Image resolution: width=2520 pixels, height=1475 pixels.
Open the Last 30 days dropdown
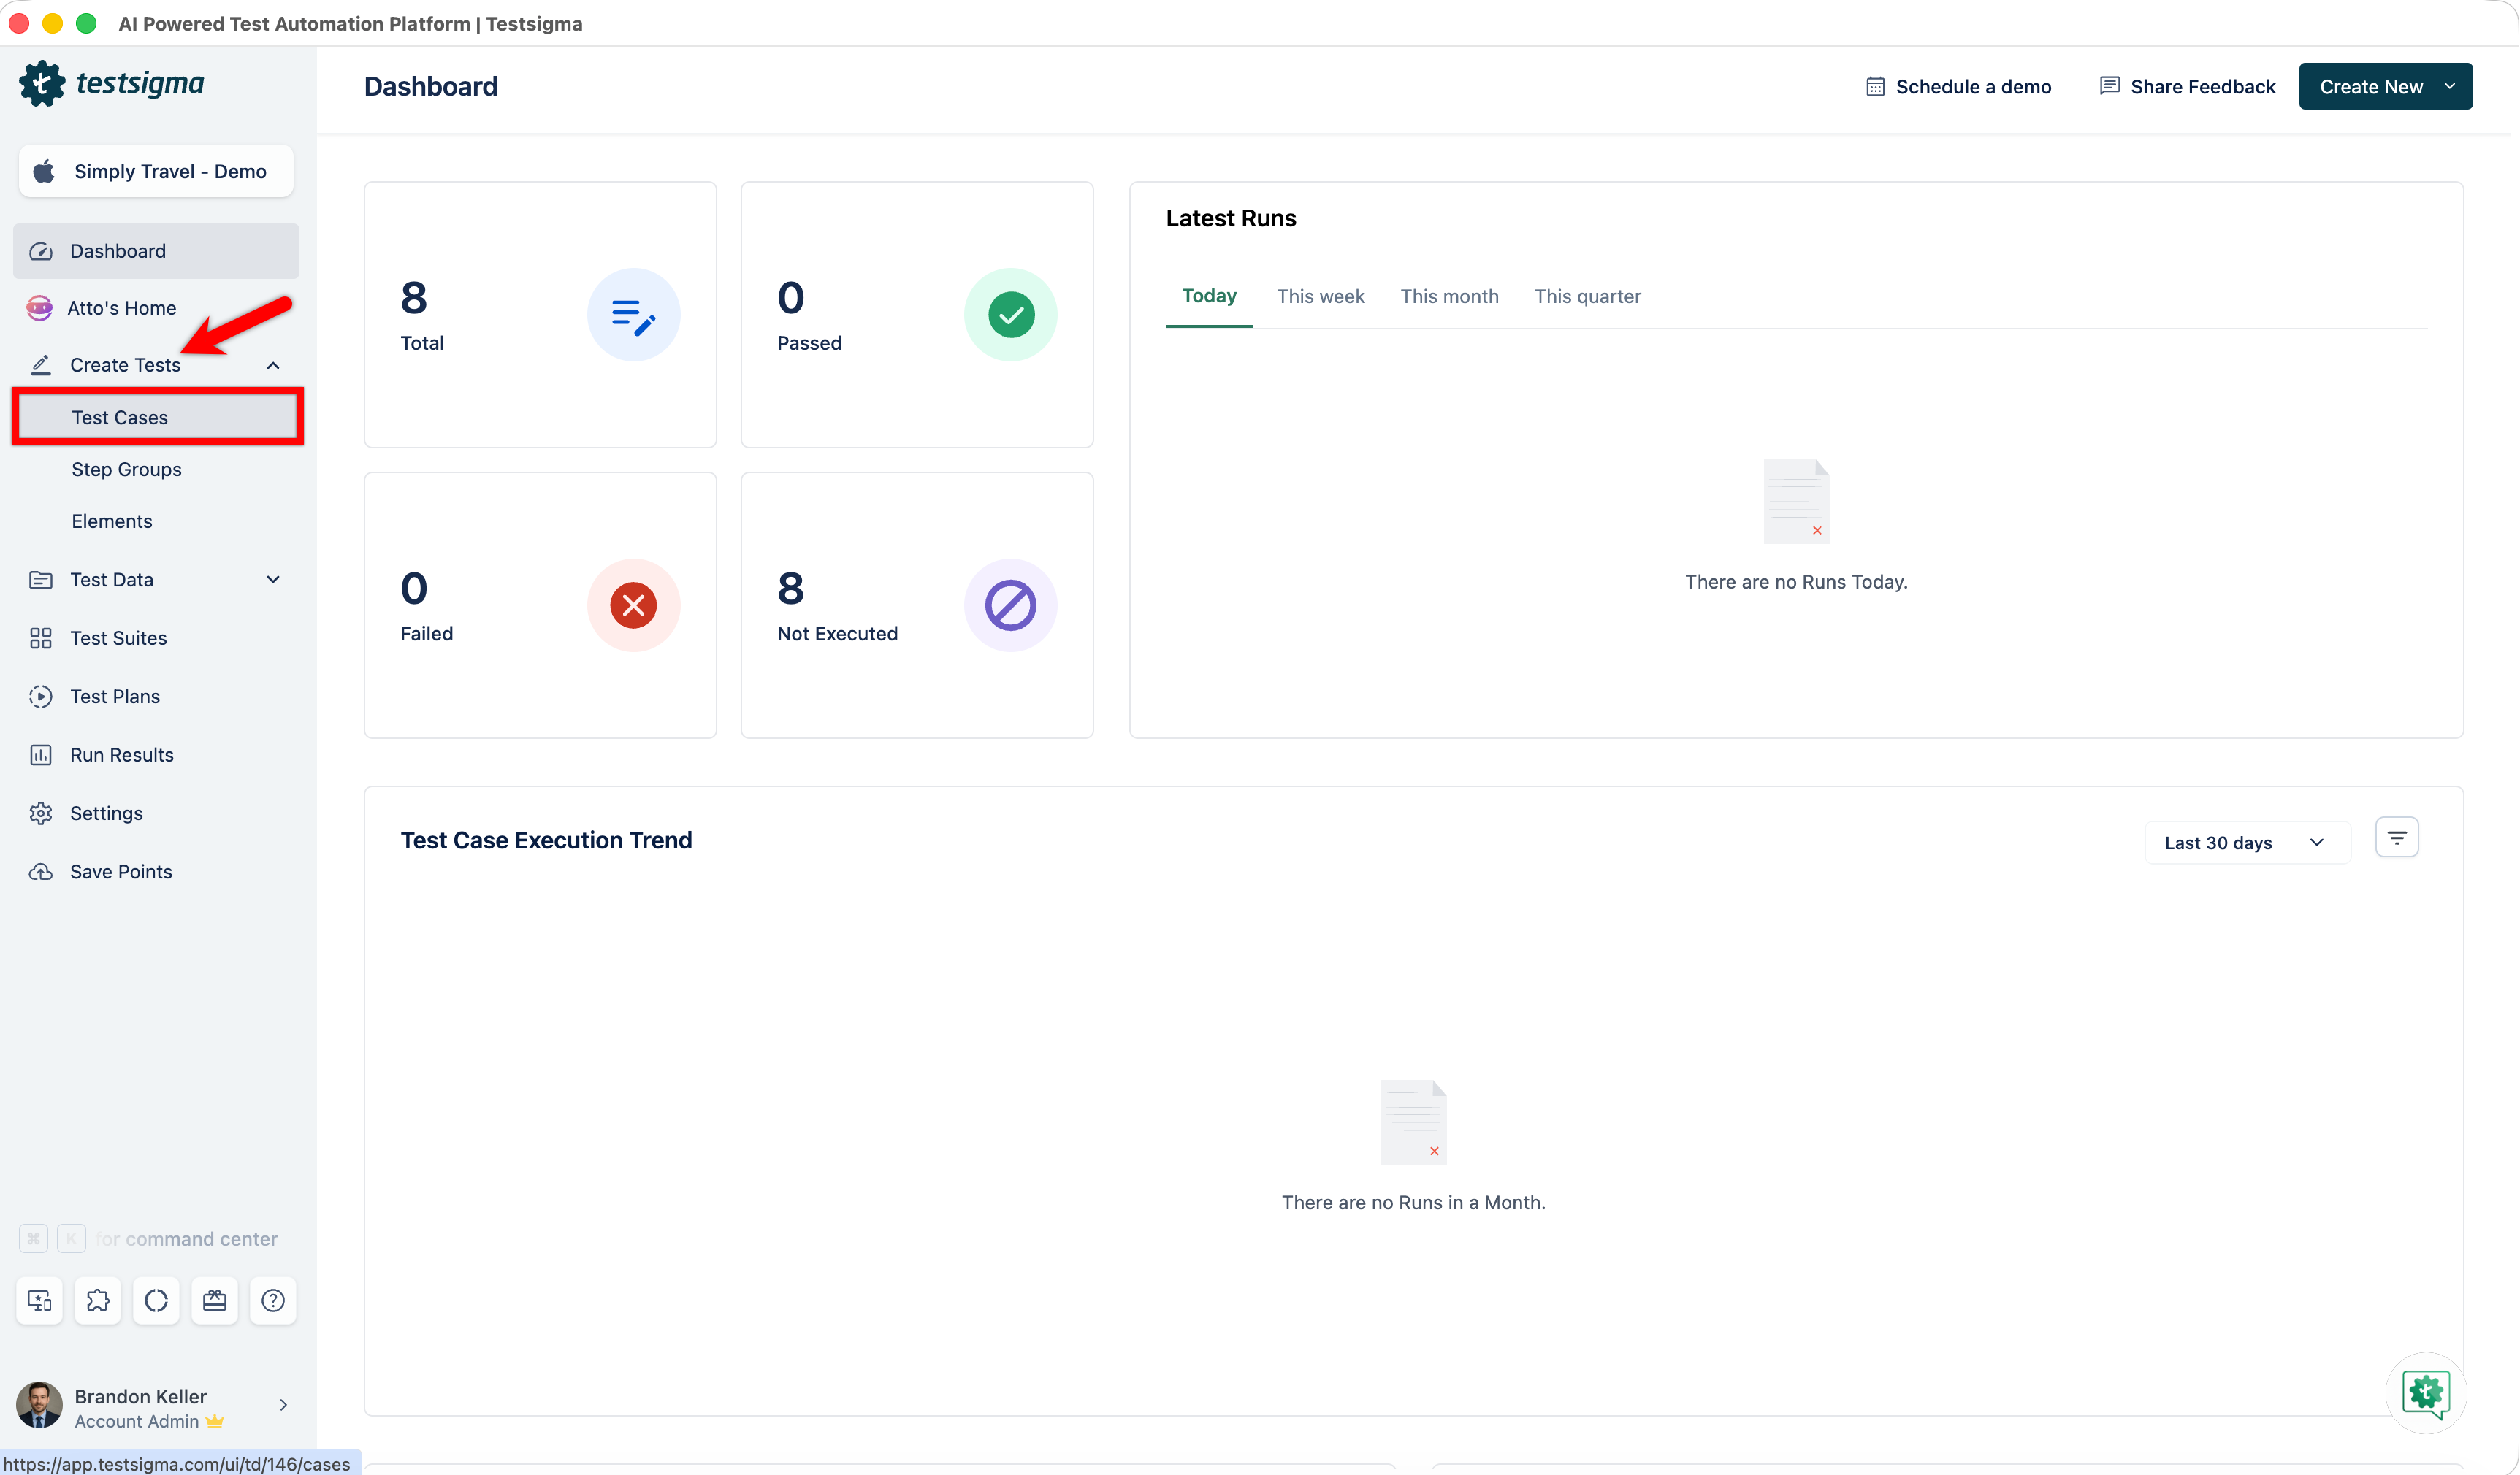(x=2244, y=842)
